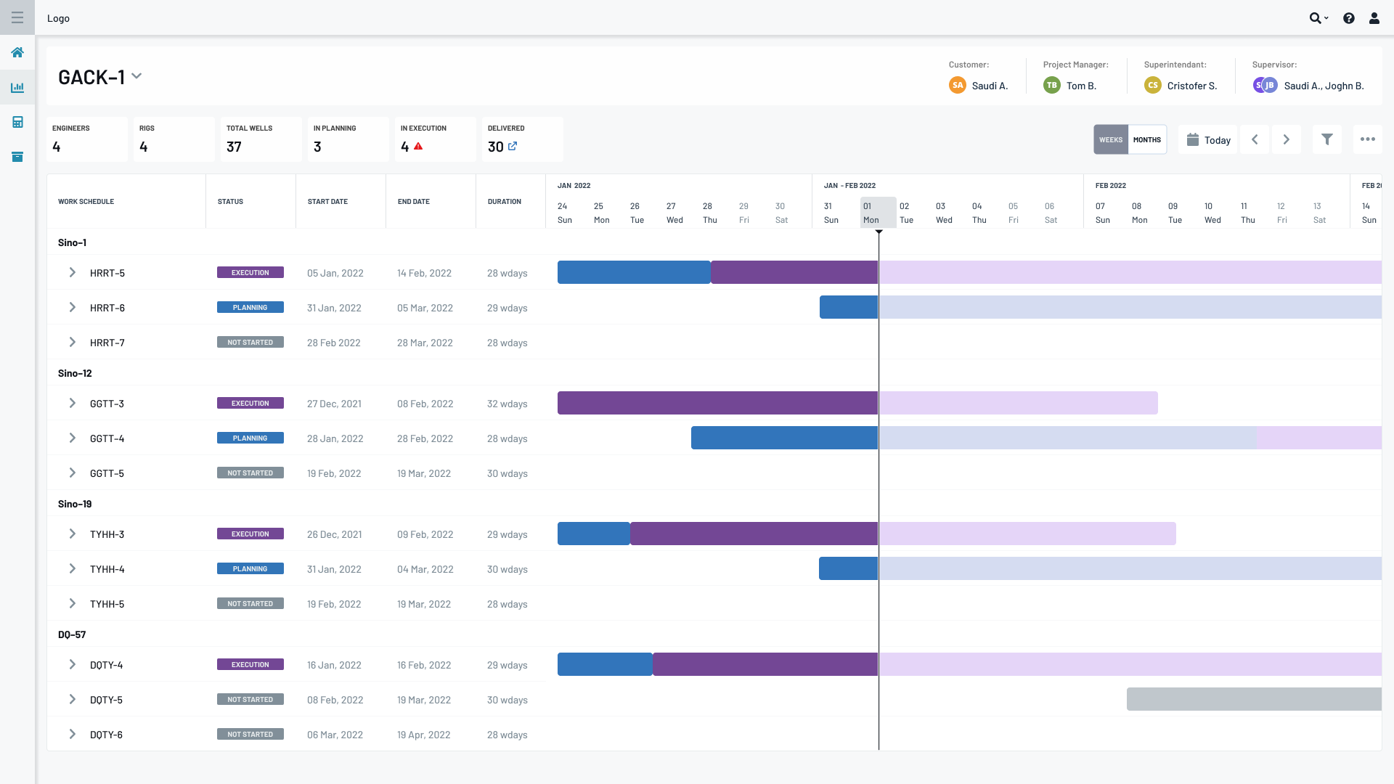The height and width of the screenshot is (784, 1394).
Task: Click the current-day timeline marker
Action: [x=879, y=232]
